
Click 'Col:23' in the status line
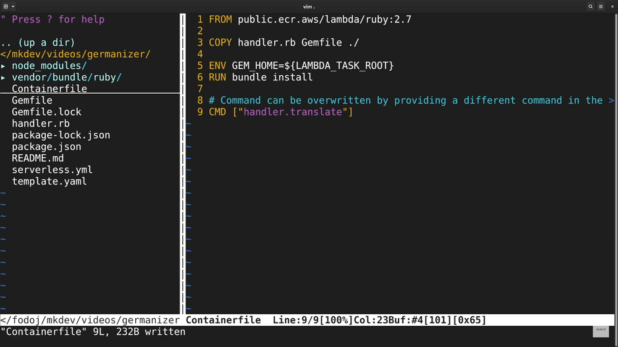371,320
